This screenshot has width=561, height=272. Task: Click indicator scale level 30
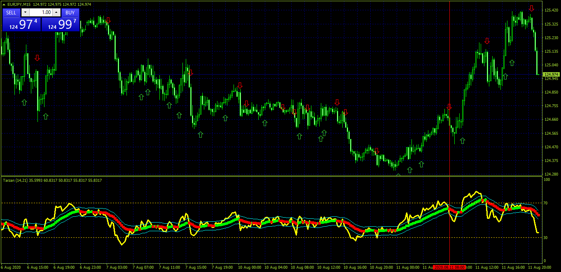[x=546, y=237]
